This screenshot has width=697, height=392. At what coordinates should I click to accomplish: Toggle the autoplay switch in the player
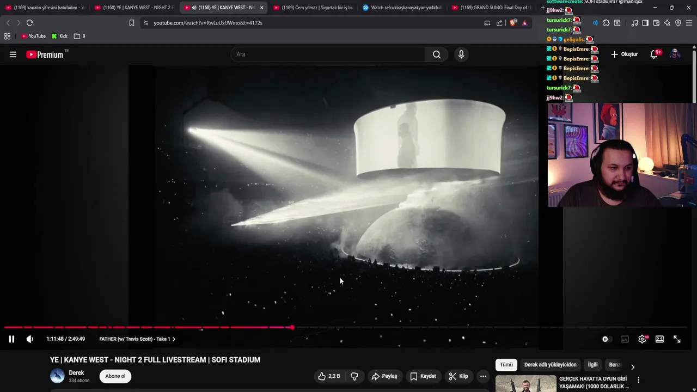point(606,339)
